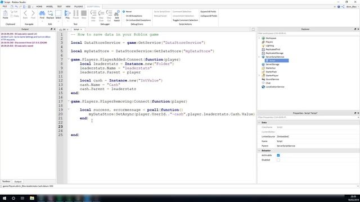Select StarterPack in Explorer
Image resolution: width=360 pixels, height=202 pixels.
point(271,72)
